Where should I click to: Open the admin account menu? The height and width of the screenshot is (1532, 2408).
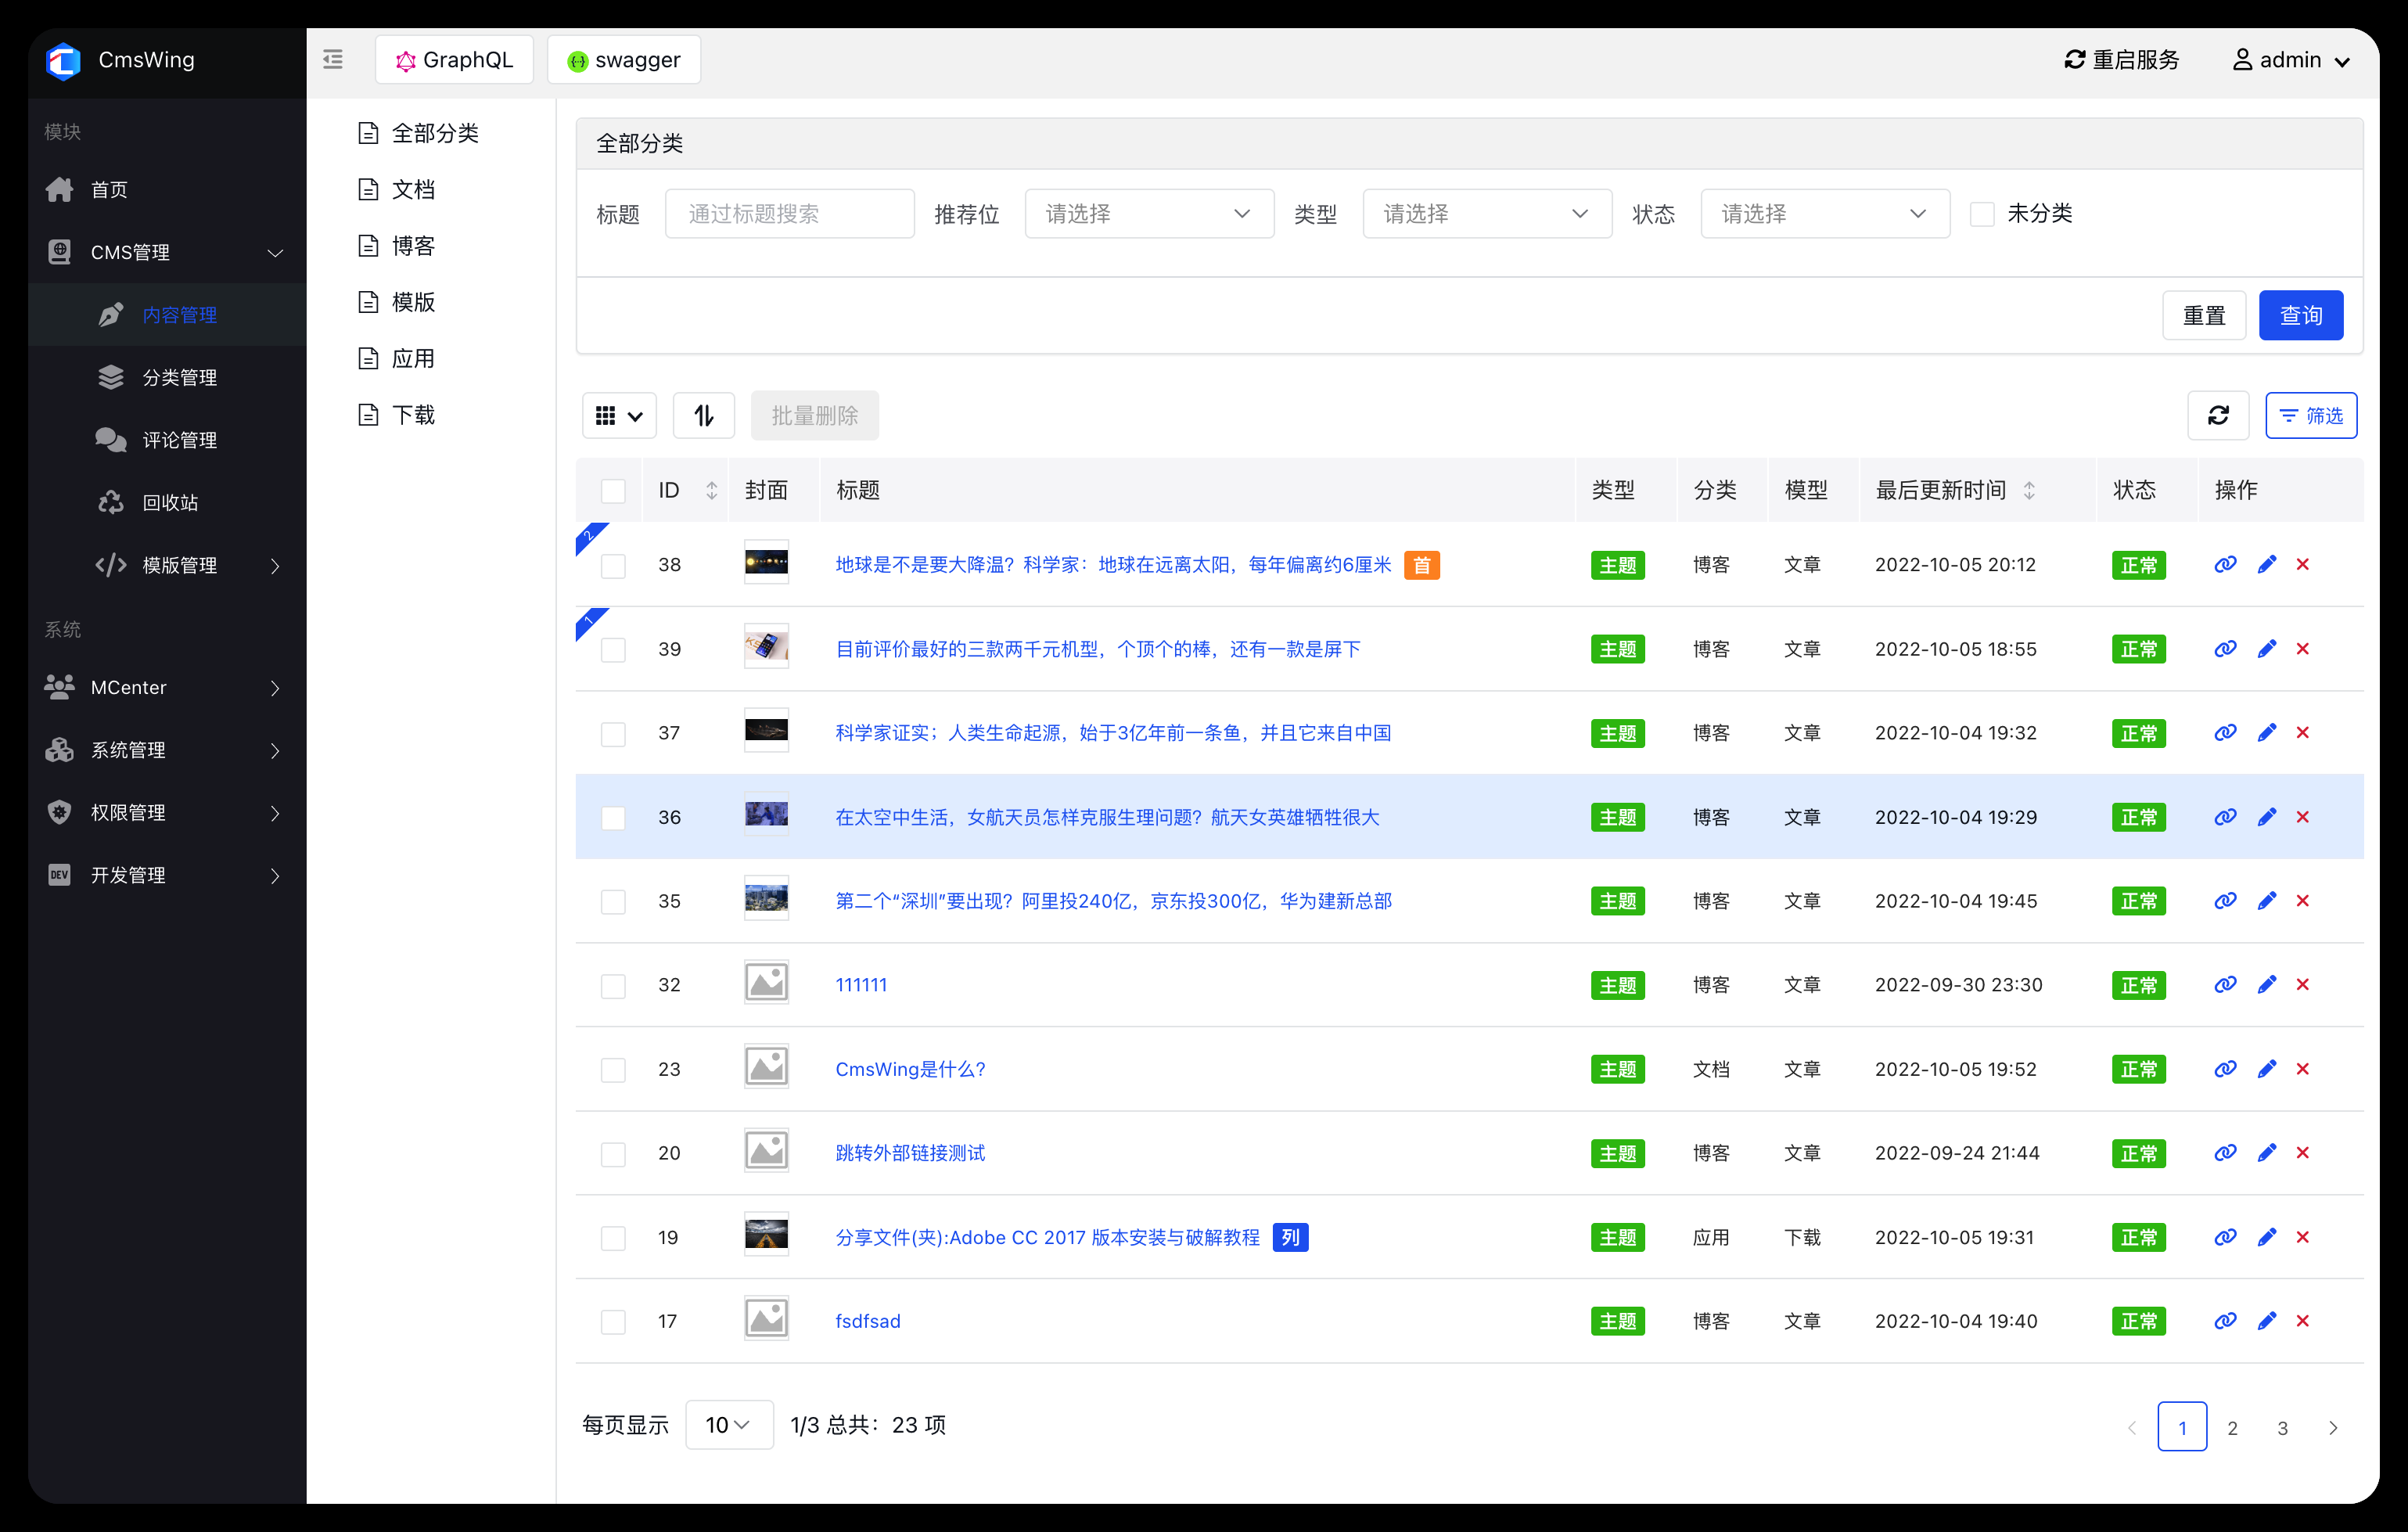[2290, 59]
